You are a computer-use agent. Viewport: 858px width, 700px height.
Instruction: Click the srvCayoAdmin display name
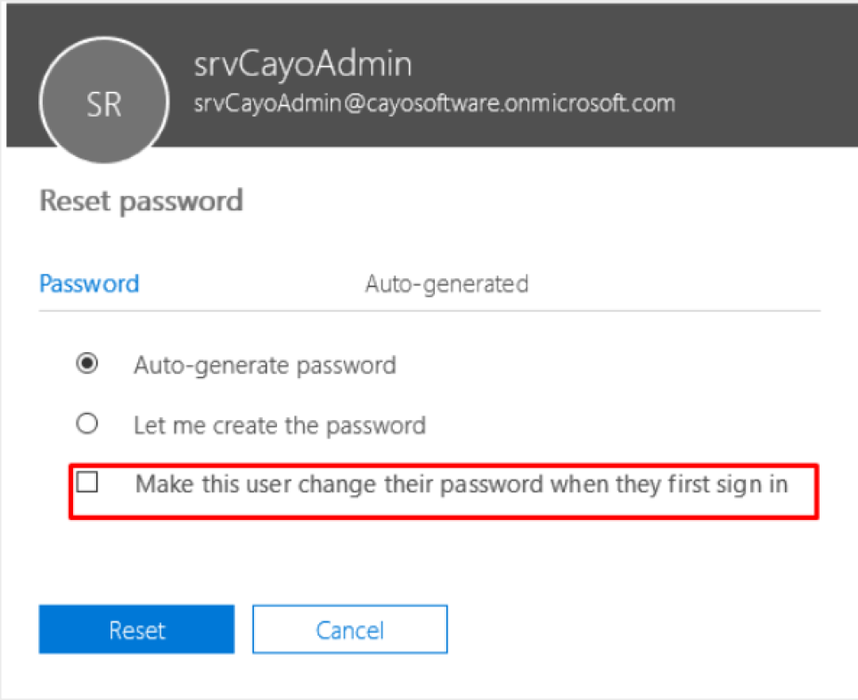pyautogui.click(x=303, y=64)
